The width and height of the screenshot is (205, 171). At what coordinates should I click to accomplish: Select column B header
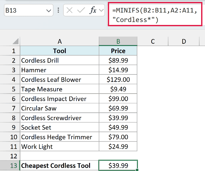coord(118,41)
